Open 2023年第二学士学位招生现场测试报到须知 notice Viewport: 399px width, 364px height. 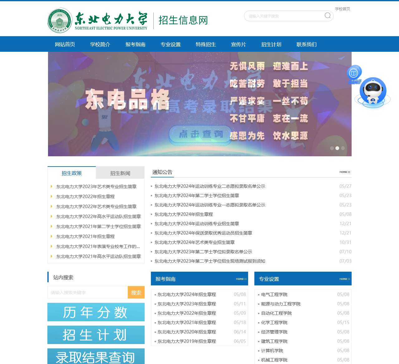coord(210,261)
